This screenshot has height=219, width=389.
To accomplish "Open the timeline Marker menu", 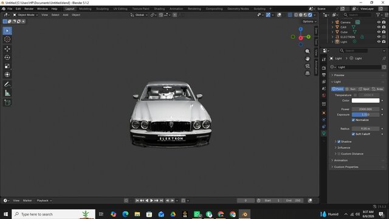I will point(27,201).
